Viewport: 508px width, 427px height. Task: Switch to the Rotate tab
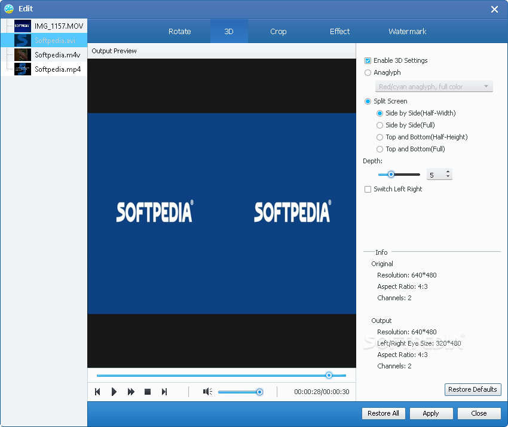click(x=179, y=32)
